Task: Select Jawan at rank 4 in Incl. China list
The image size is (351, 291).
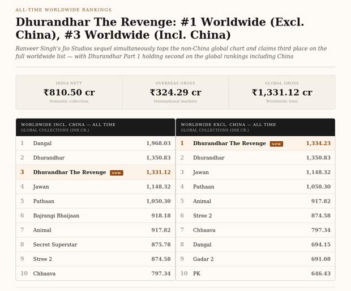Action: pyautogui.click(x=96, y=187)
